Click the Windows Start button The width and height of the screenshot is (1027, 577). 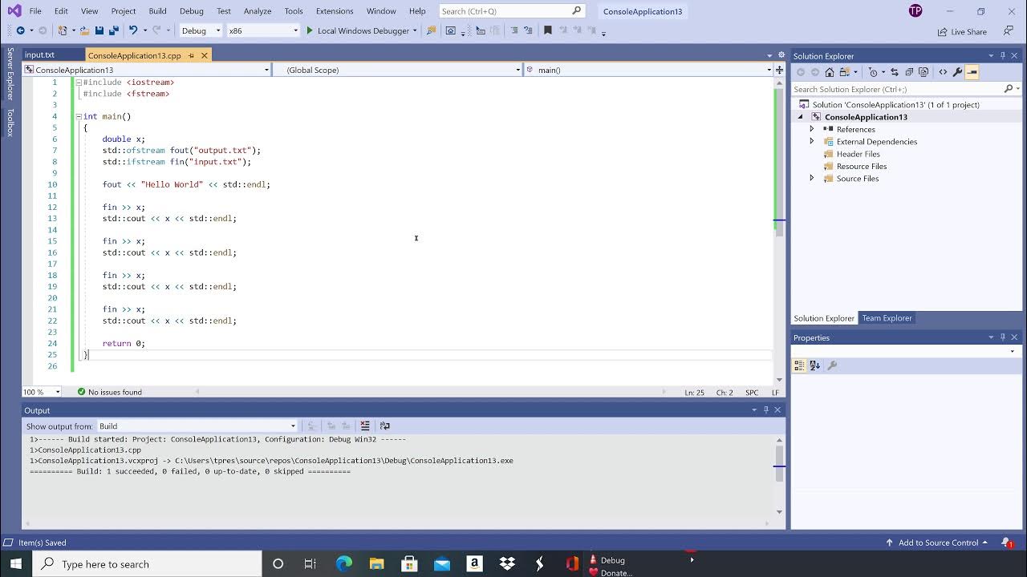tap(16, 564)
